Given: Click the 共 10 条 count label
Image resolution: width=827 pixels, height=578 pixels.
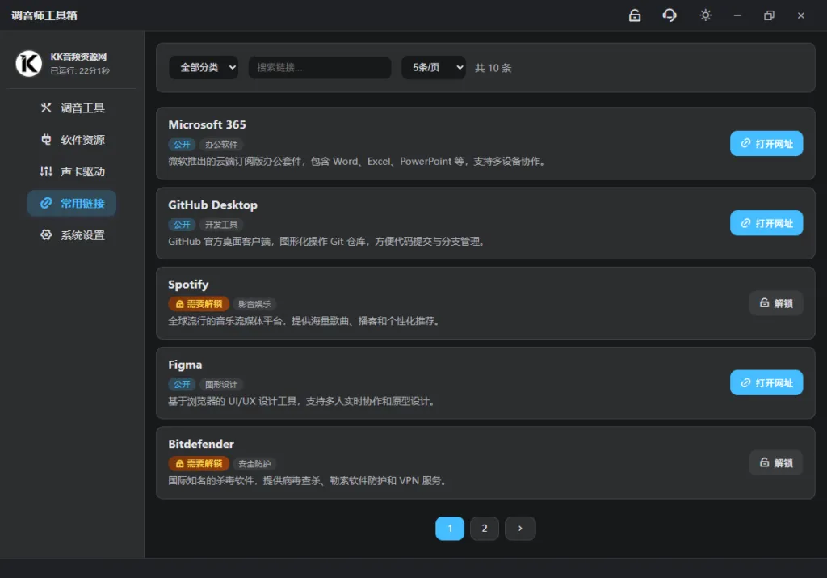Looking at the screenshot, I should pyautogui.click(x=493, y=68).
